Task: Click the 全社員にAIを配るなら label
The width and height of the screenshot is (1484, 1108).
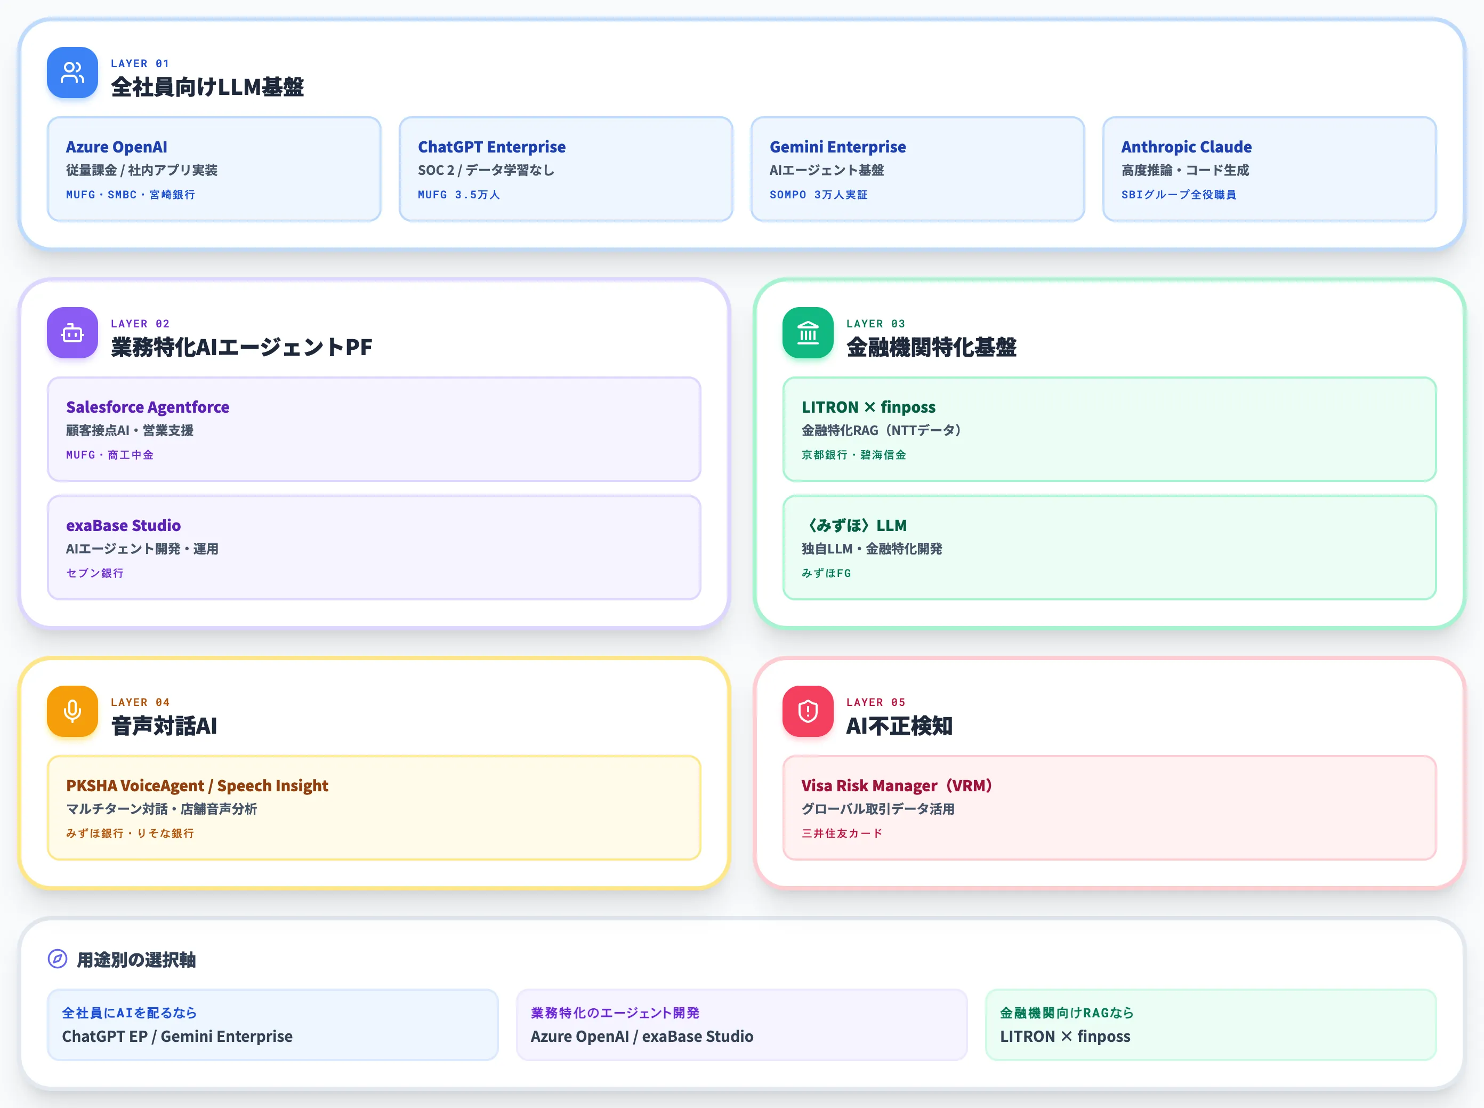Action: point(130,1013)
